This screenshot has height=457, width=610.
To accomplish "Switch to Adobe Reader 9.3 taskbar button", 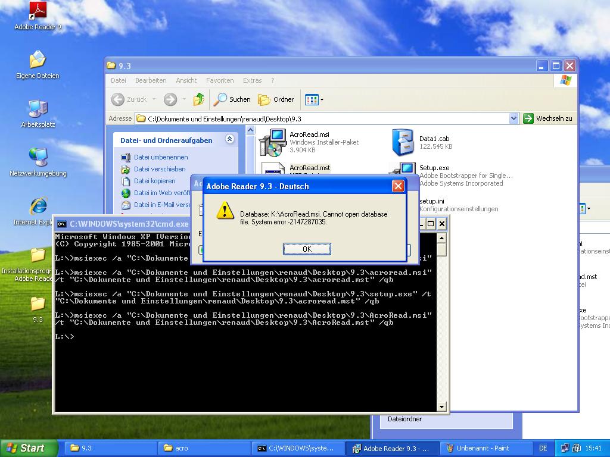I will [392, 448].
